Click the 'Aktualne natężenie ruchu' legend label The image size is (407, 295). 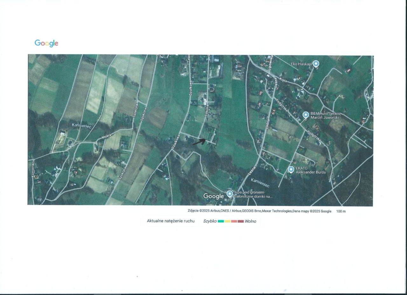[x=171, y=221]
